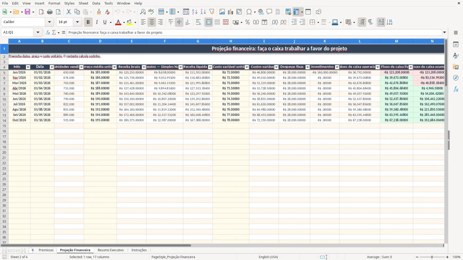Click Export as PDF icon

[41, 12]
